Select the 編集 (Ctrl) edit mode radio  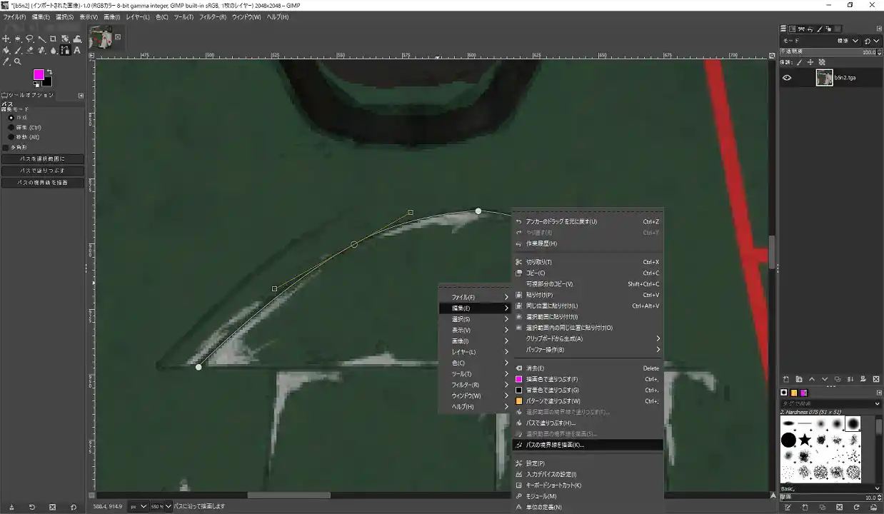pos(11,127)
